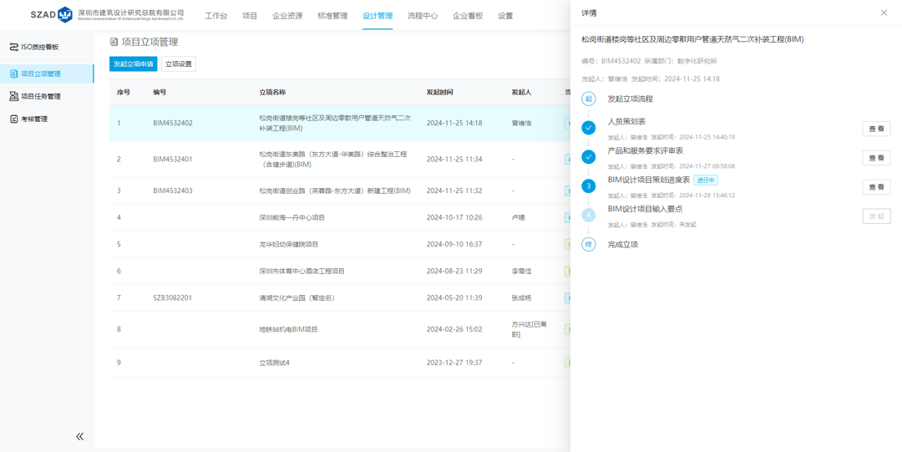Click the 起 start-flow step circle
This screenshot has width=902, height=452.
588,99
